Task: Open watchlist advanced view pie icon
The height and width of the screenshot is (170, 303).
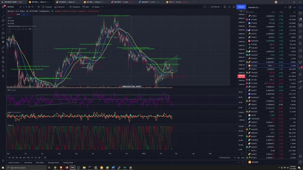Action: click(290, 8)
